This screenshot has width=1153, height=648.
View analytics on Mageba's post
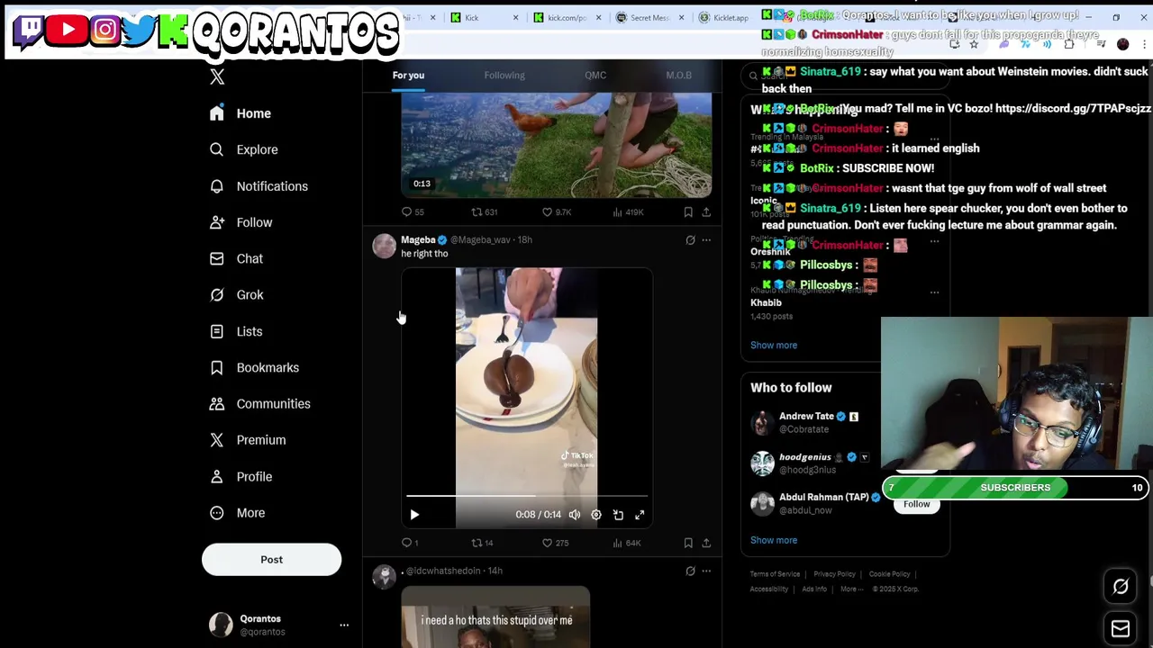(x=627, y=543)
